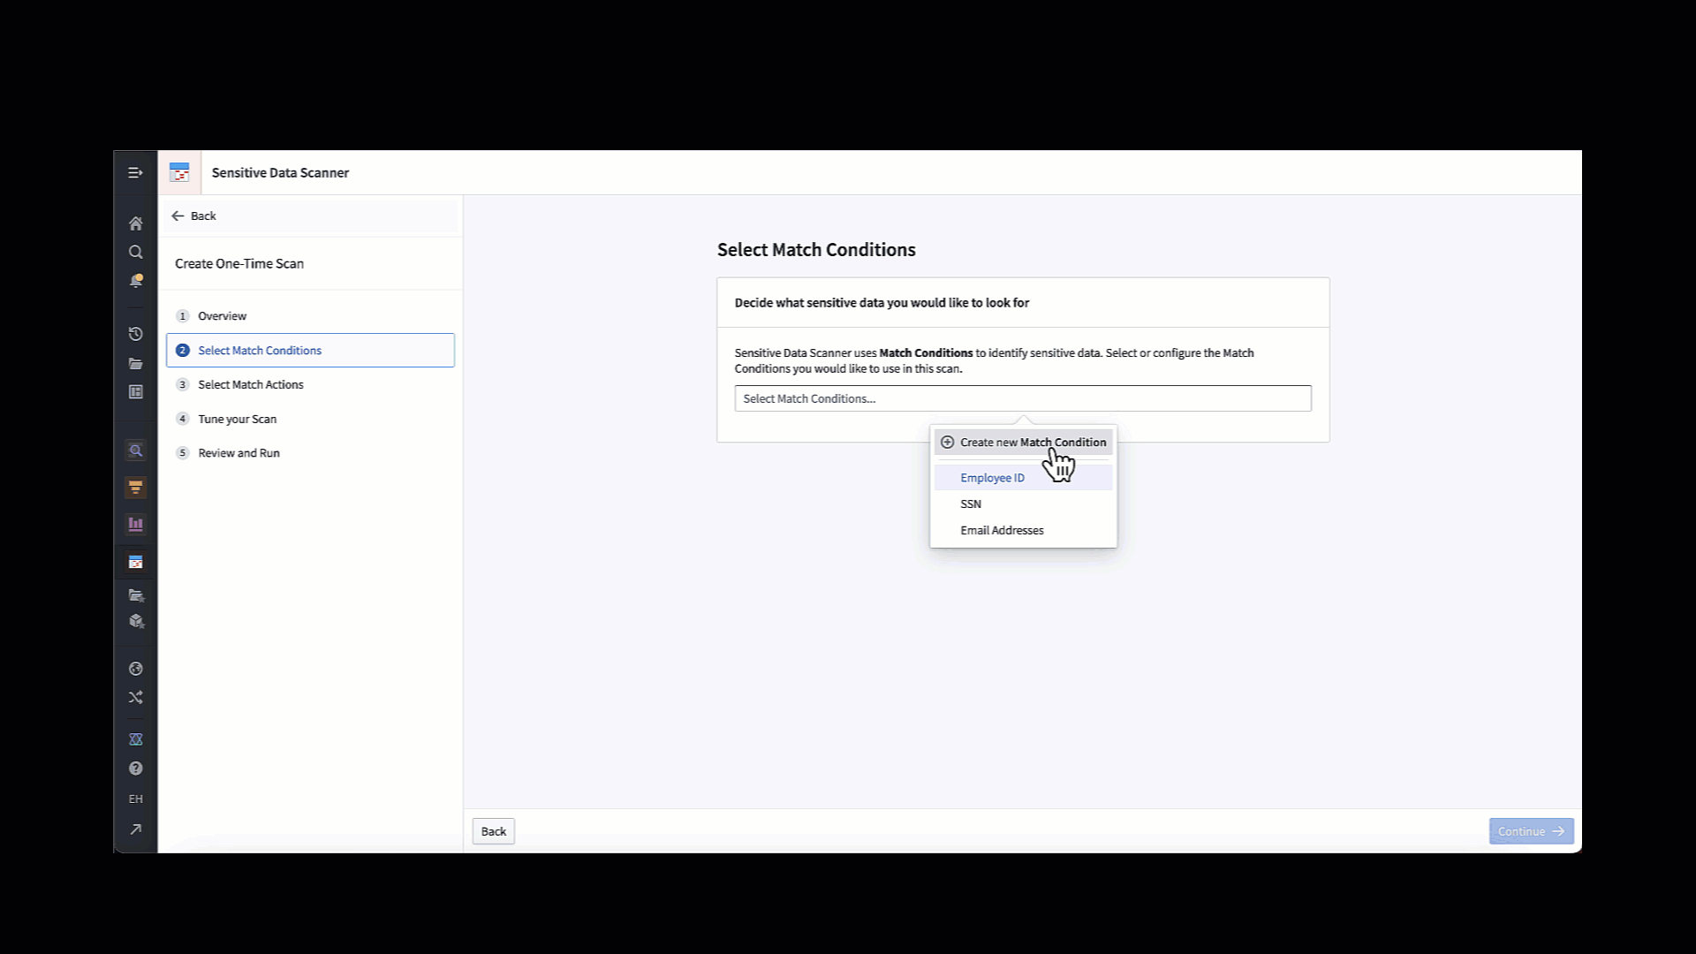1696x954 pixels.
Task: Click the Tune your Scan step
Action: 237,418
